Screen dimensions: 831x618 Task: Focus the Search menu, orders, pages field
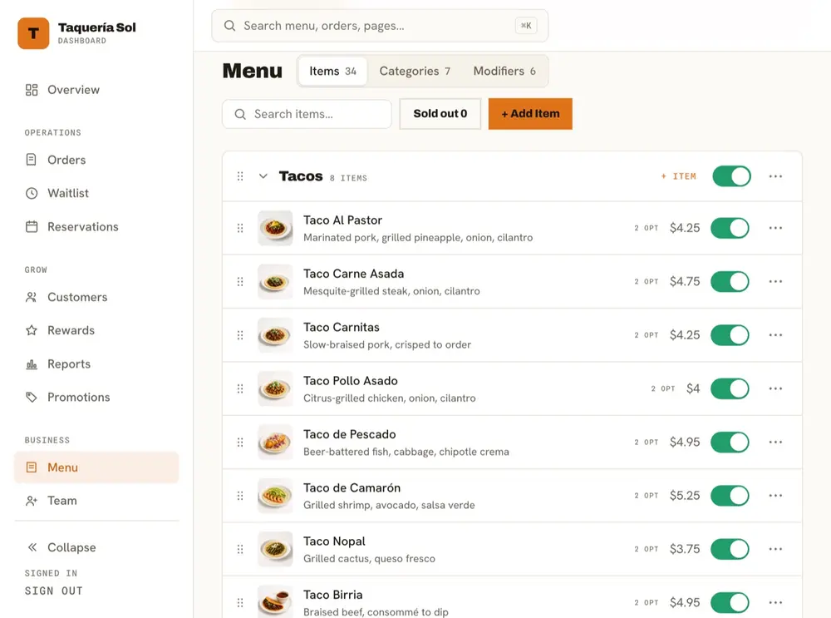(380, 26)
